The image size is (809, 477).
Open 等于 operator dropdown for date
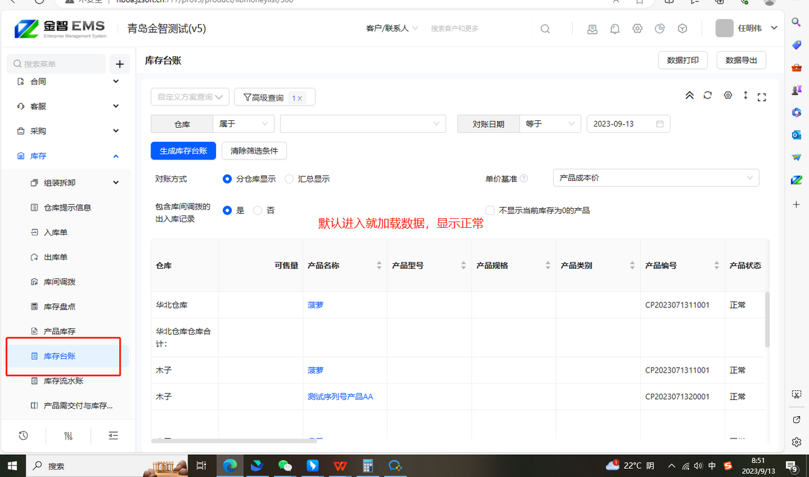tap(550, 124)
